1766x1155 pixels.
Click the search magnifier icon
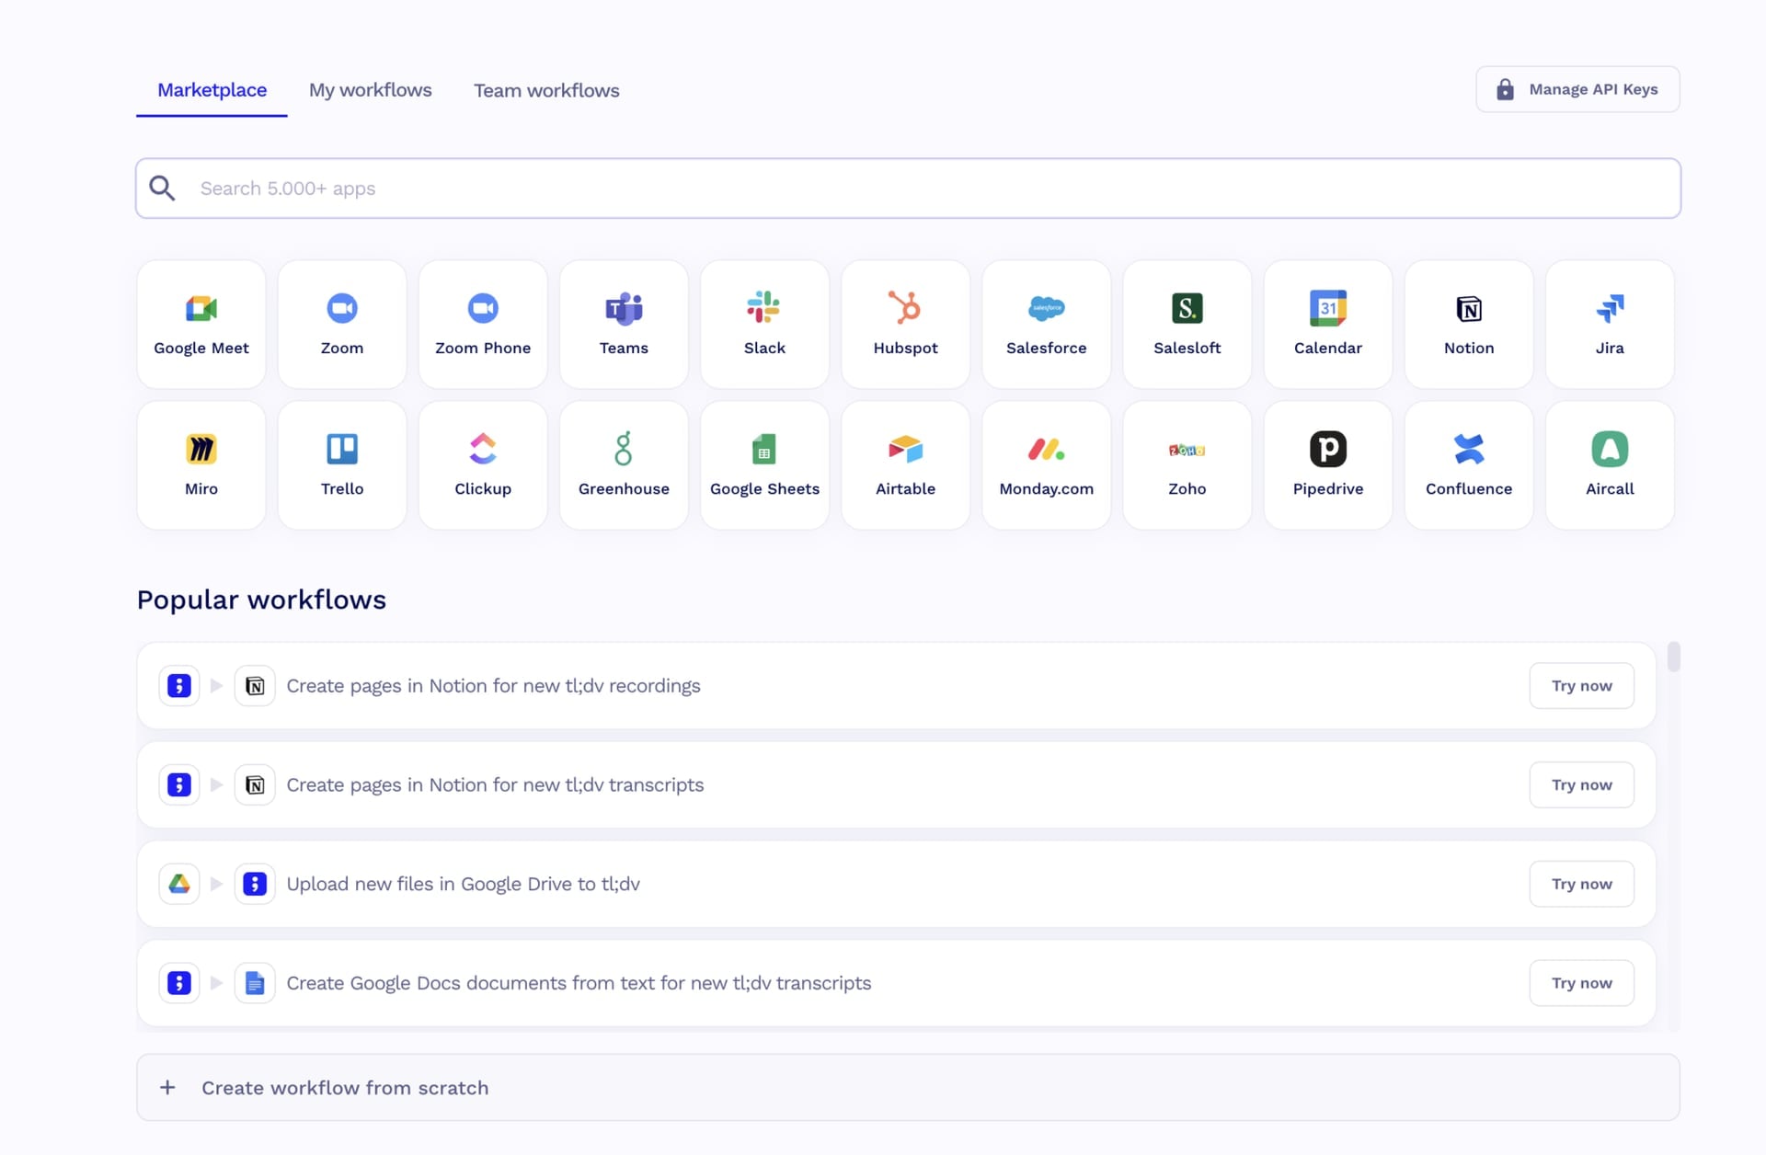(163, 189)
